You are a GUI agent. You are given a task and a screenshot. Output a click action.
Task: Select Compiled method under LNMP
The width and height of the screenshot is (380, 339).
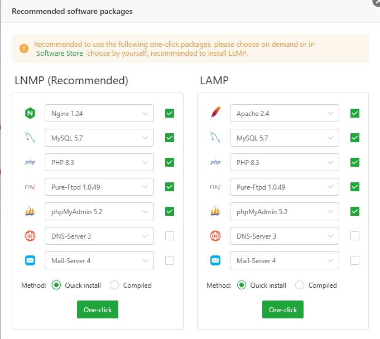(x=114, y=285)
